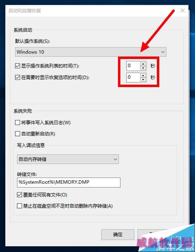The image size is (195, 252).
Task: Enable 禁止在磁盘空间不足时自动删除内存转储 checkbox
Action: [x=19, y=206]
